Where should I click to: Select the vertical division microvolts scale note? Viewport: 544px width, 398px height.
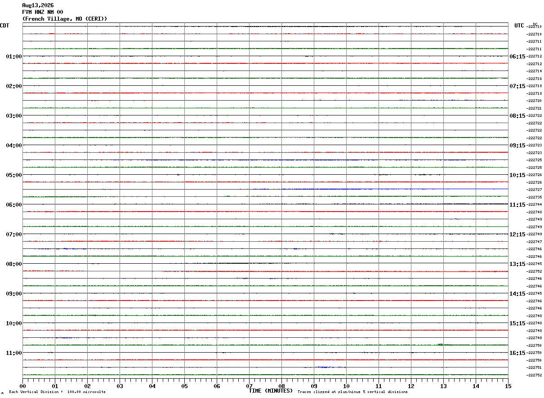[57, 392]
